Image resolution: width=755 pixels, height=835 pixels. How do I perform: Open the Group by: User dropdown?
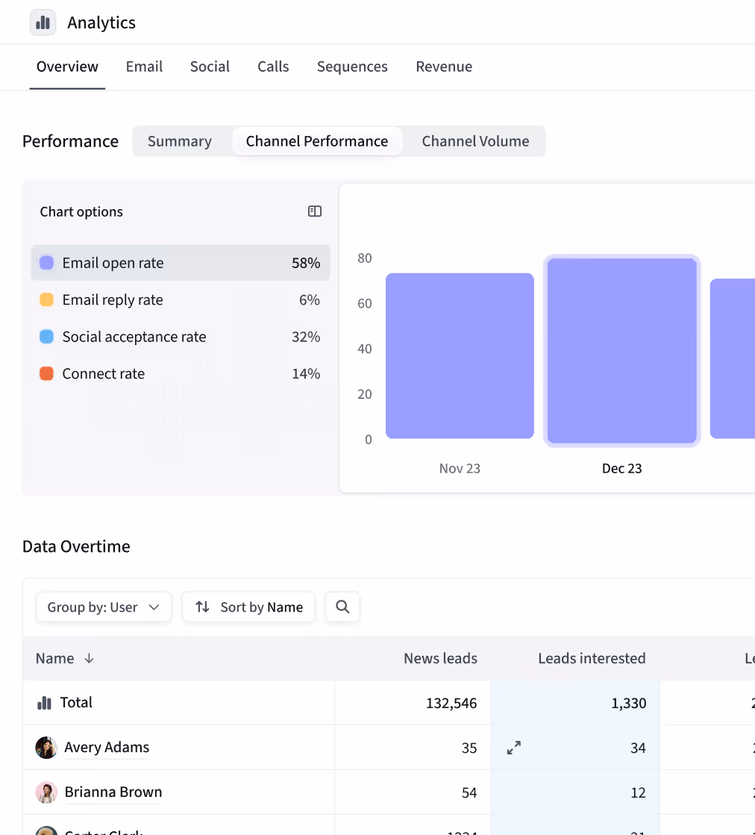(104, 607)
